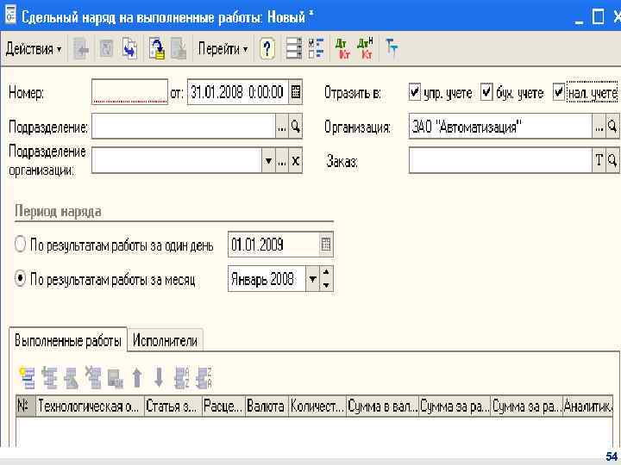
Task: Expand the Подразделение организации dropdown
Action: [x=268, y=161]
